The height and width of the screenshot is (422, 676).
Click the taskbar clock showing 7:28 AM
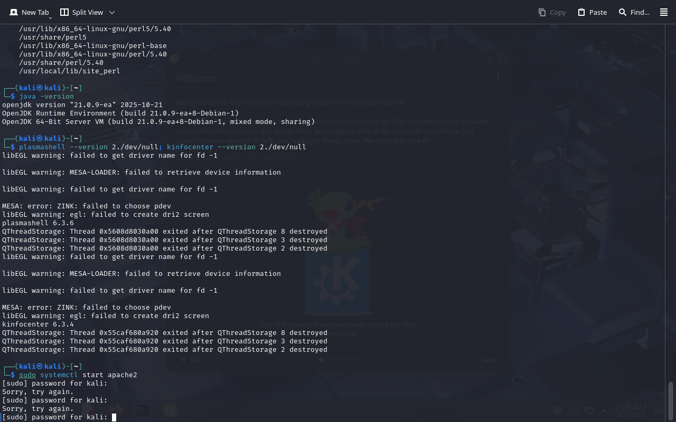click(x=630, y=407)
